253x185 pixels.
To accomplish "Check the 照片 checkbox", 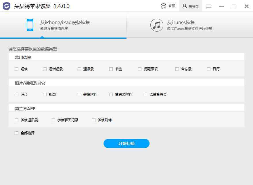I will coord(17,95).
